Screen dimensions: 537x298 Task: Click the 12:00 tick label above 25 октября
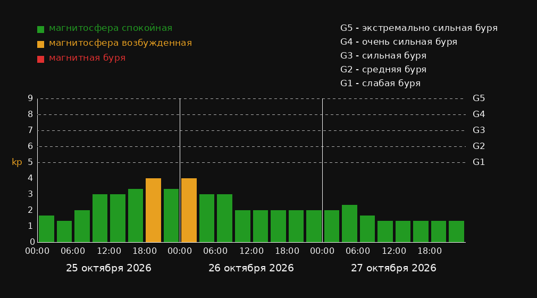pos(109,251)
